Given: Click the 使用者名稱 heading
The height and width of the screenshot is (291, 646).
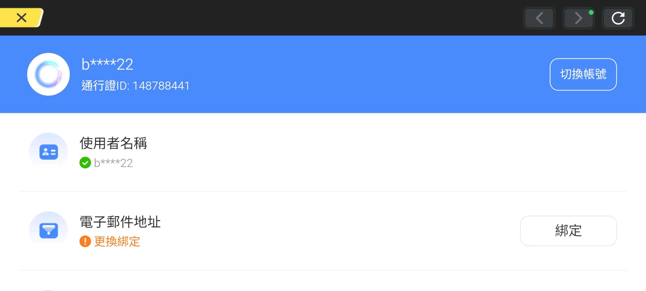Looking at the screenshot, I should coord(113,143).
